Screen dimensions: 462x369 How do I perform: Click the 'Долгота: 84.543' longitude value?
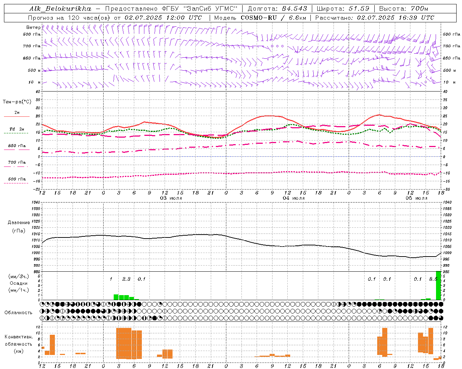[277, 9]
